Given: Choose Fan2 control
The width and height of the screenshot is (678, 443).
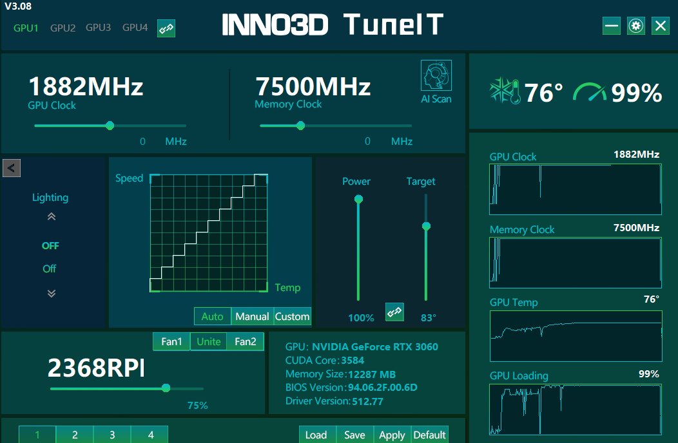Looking at the screenshot, I should (245, 341).
